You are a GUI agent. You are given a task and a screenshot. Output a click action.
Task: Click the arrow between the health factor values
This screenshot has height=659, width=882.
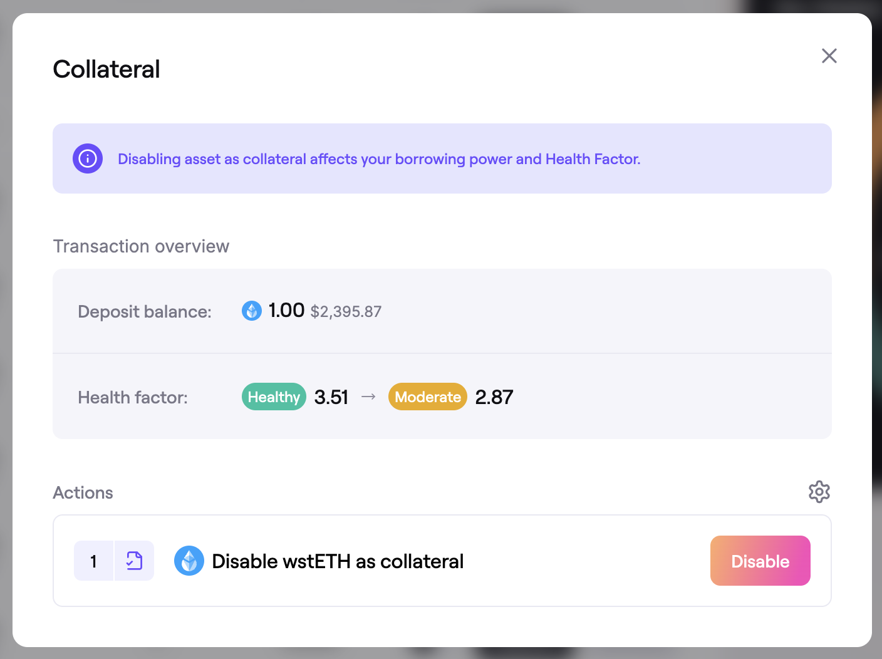tap(368, 397)
